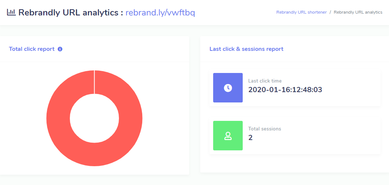
Task: Click the info icon next to Total click report
Action: pyautogui.click(x=60, y=49)
